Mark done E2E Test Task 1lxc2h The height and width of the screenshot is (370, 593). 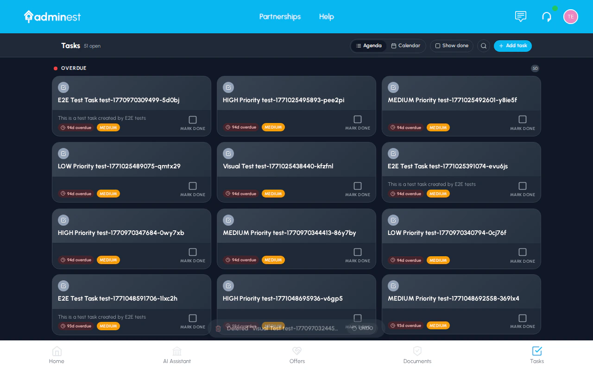(x=193, y=318)
